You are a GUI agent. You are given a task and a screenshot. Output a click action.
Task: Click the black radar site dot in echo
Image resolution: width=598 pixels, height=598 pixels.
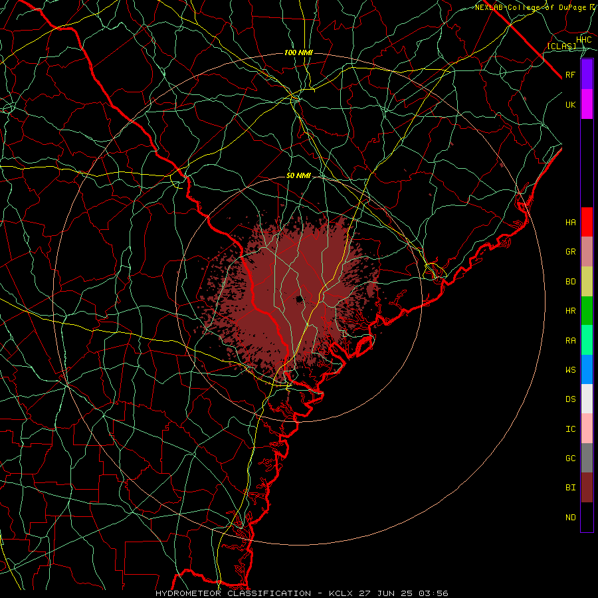tap(300, 299)
